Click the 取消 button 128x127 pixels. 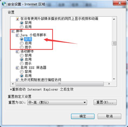pyautogui.click(x=109, y=116)
